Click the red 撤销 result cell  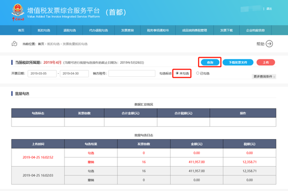91,162
